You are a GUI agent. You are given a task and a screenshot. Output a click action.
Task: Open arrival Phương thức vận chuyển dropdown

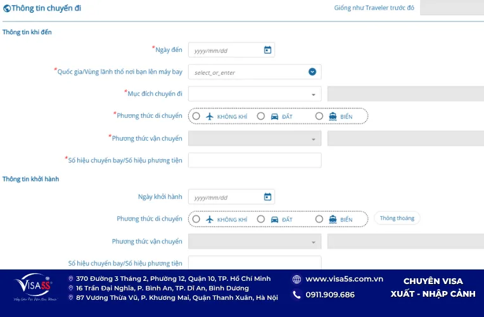tap(255, 138)
